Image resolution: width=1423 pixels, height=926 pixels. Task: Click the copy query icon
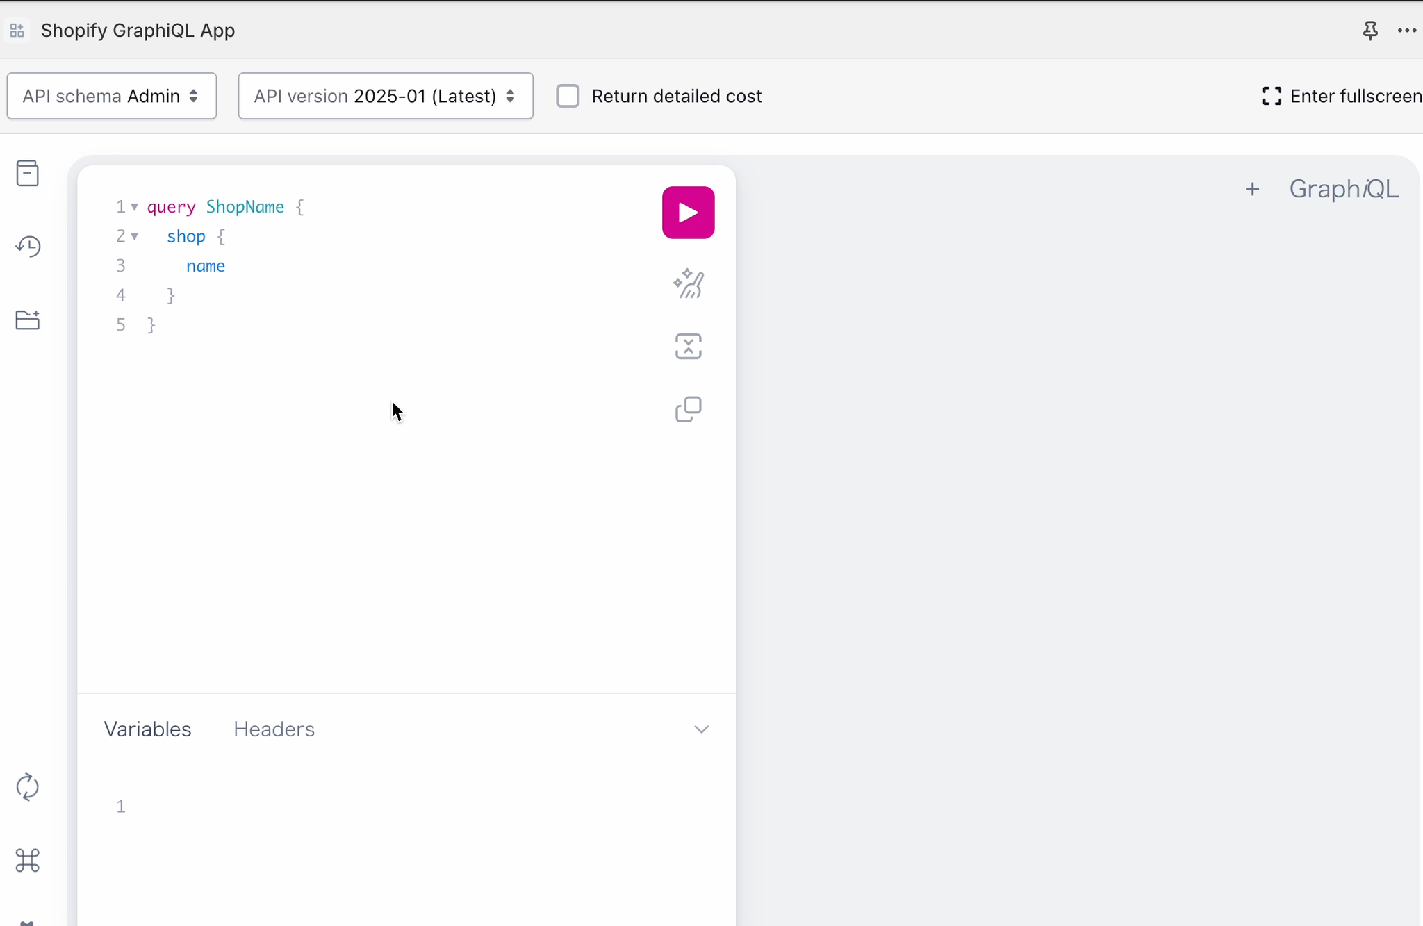click(x=688, y=409)
